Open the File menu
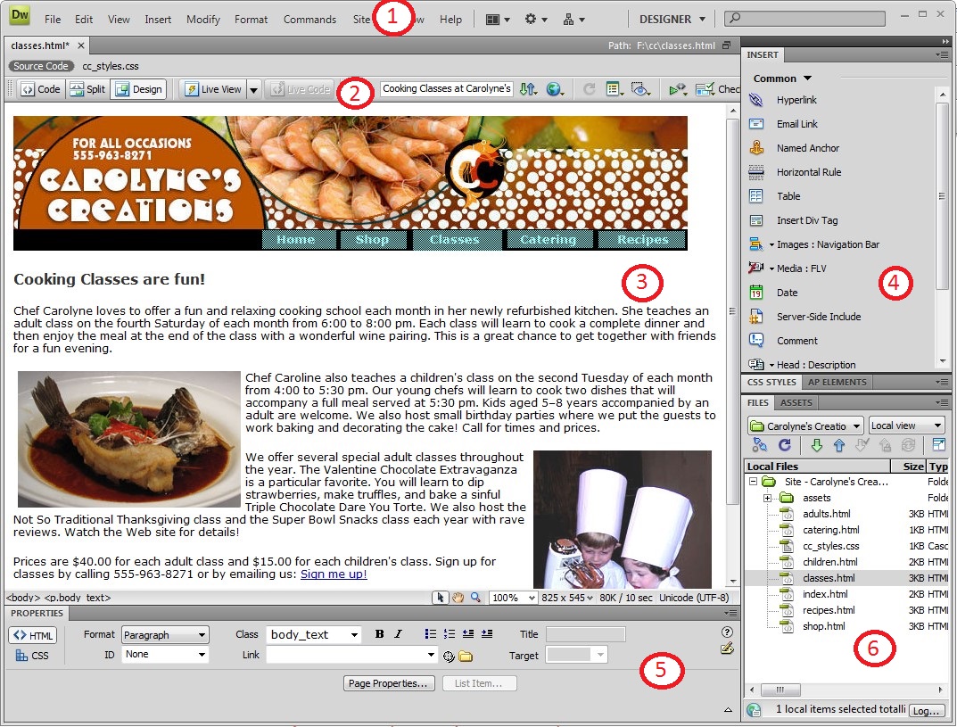 (x=53, y=20)
